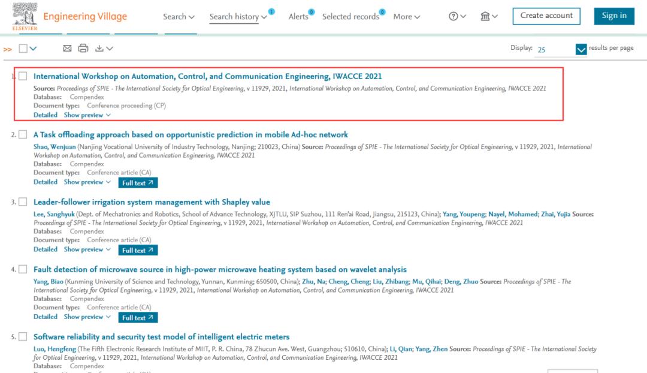Click the orange double-arrow expand icon
The height and width of the screenshot is (373, 647).
pos(8,49)
